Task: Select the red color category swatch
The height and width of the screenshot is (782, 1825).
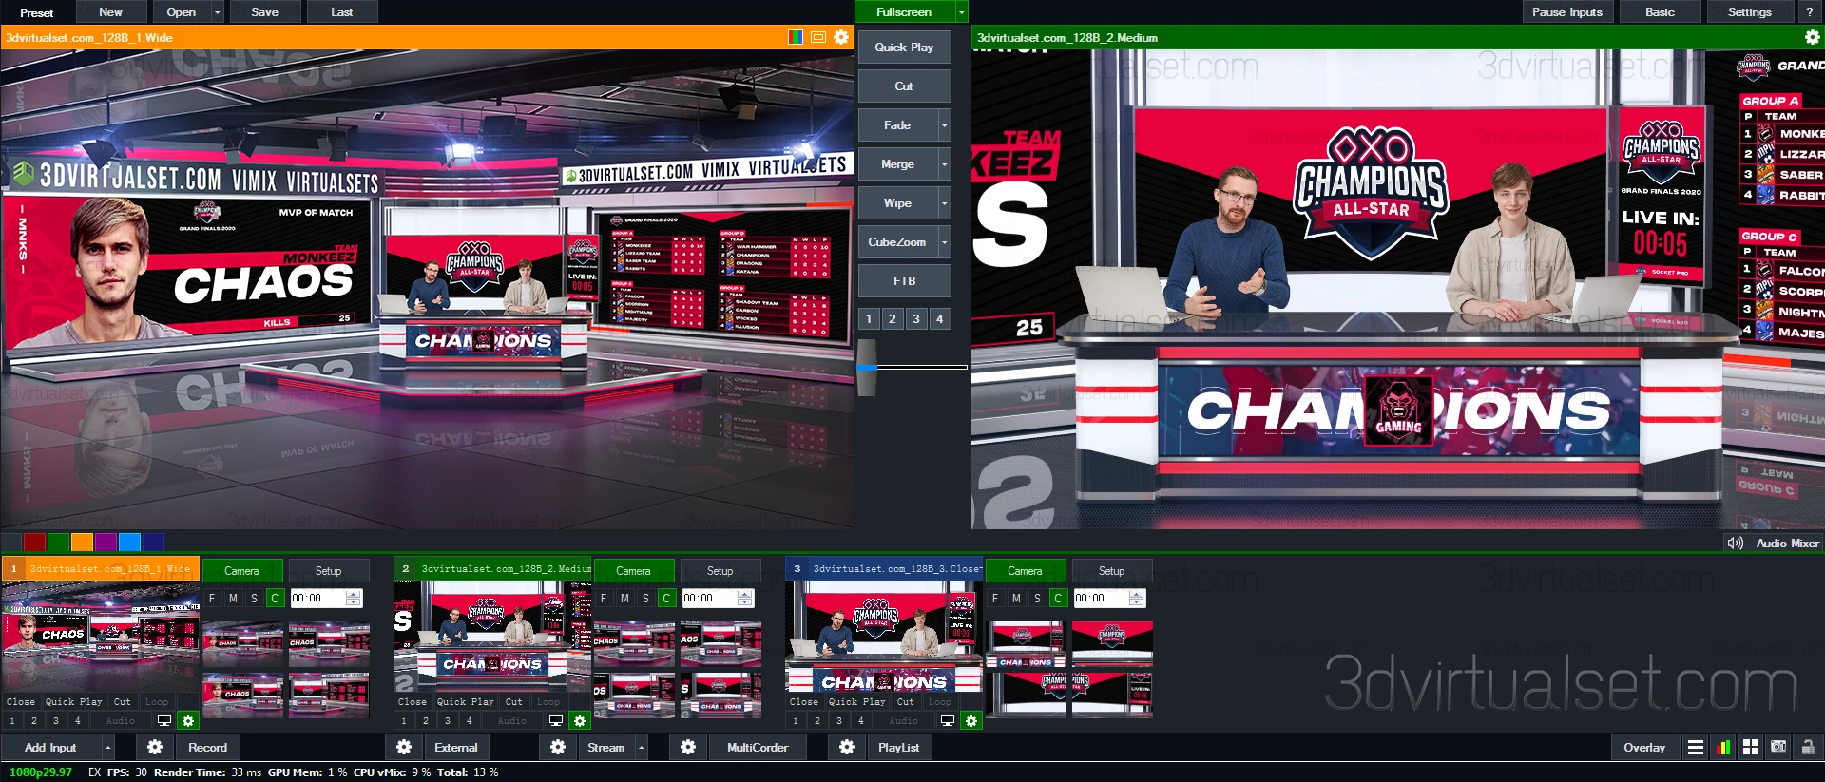Action: click(34, 543)
